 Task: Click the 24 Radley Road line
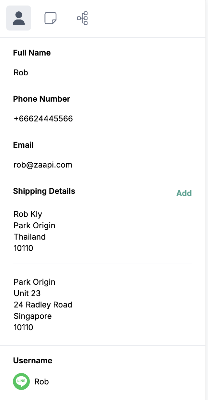point(43,305)
